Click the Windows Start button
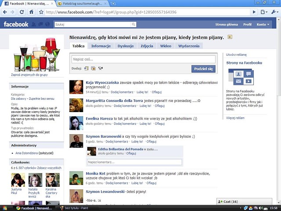This screenshot has width=281, height=211. click(x=4, y=208)
